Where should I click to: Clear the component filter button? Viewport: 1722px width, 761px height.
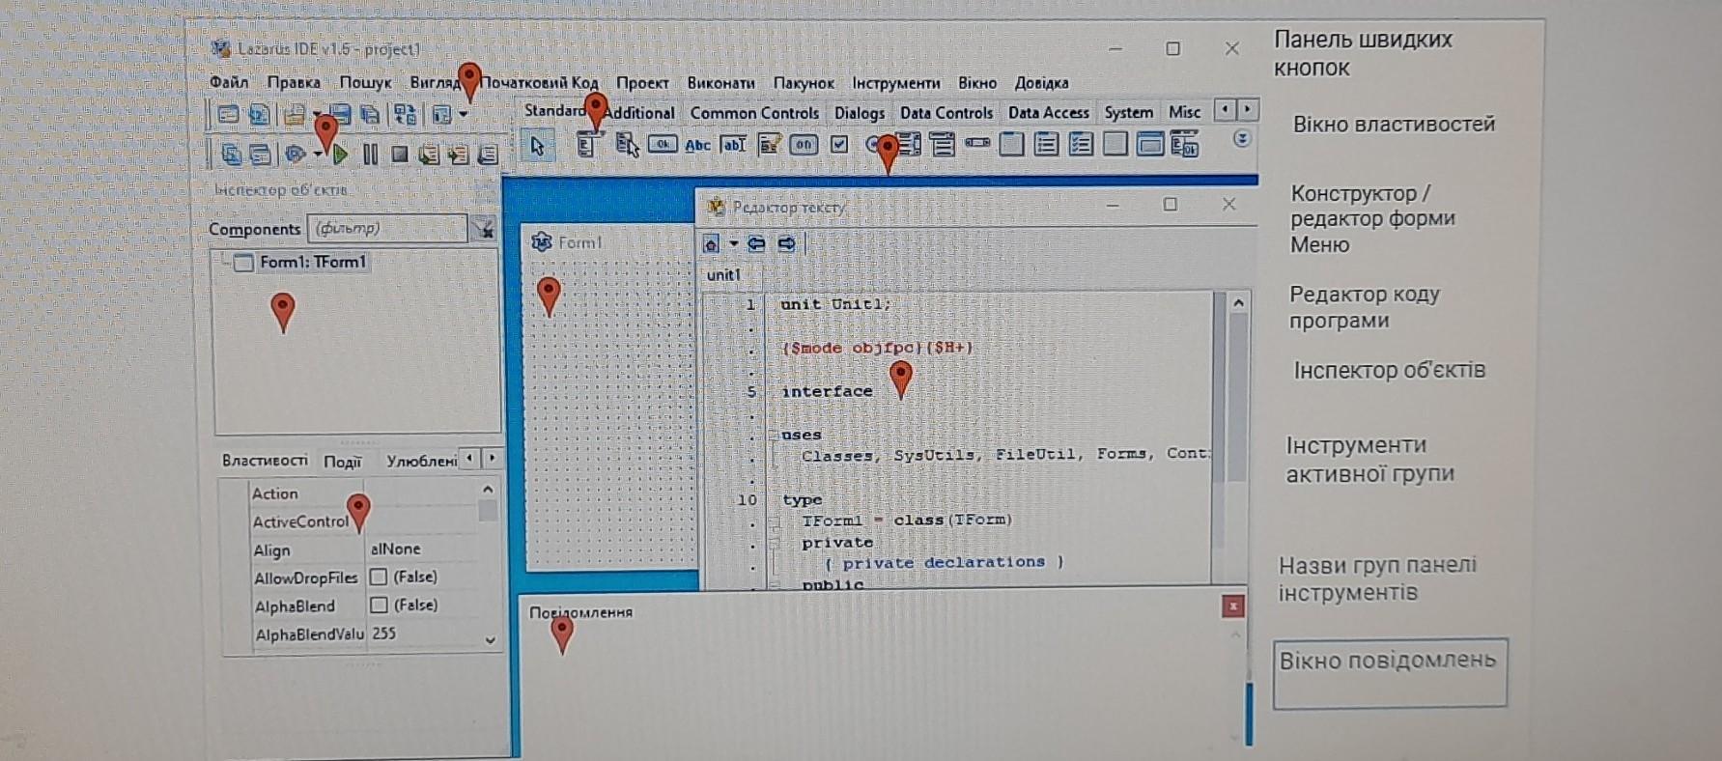[483, 228]
